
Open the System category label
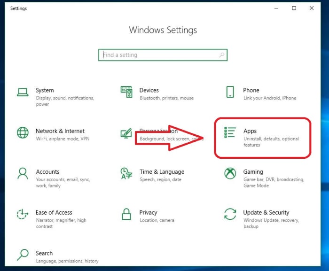pos(45,90)
